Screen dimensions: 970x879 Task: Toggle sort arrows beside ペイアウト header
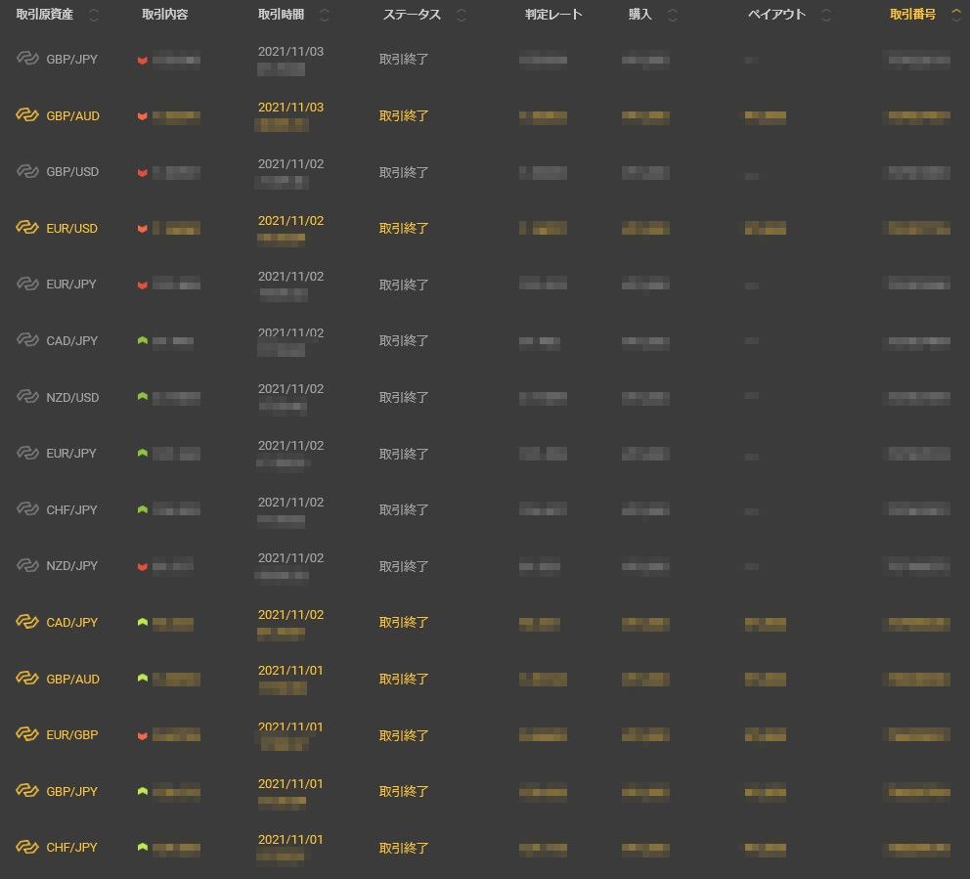[x=826, y=15]
